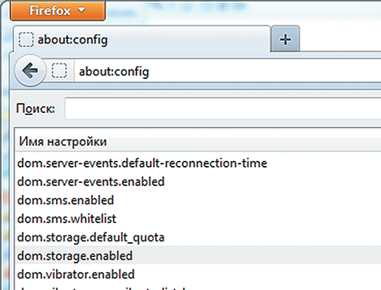Go back with the back arrow

pos(30,70)
